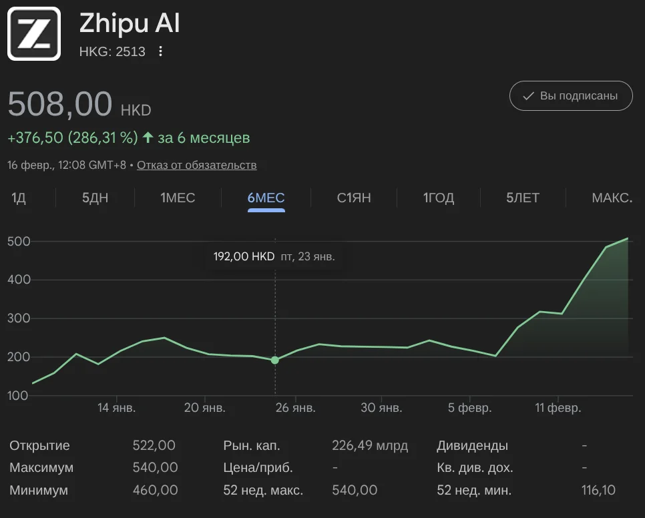Click the green up arrow change indicator

(148, 138)
